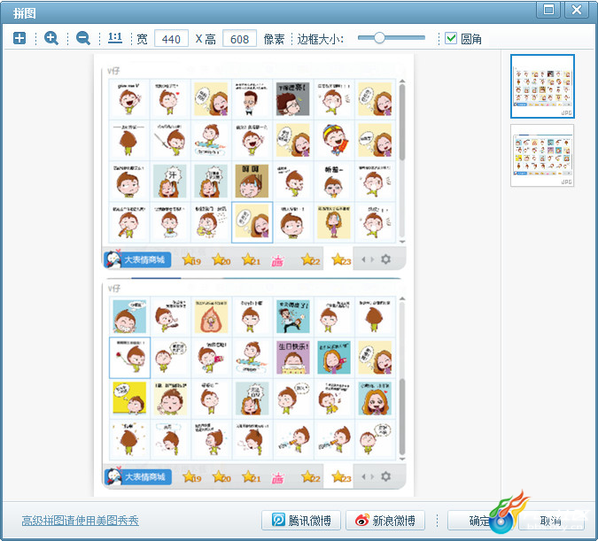Click the pink crown icon in the lower panel

(277, 478)
